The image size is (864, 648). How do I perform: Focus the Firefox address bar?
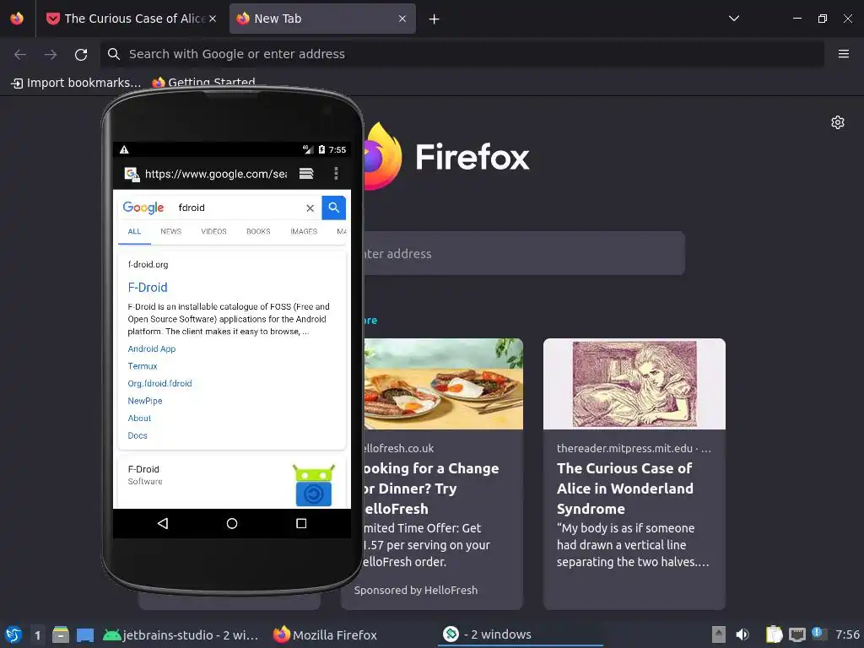[462, 54]
